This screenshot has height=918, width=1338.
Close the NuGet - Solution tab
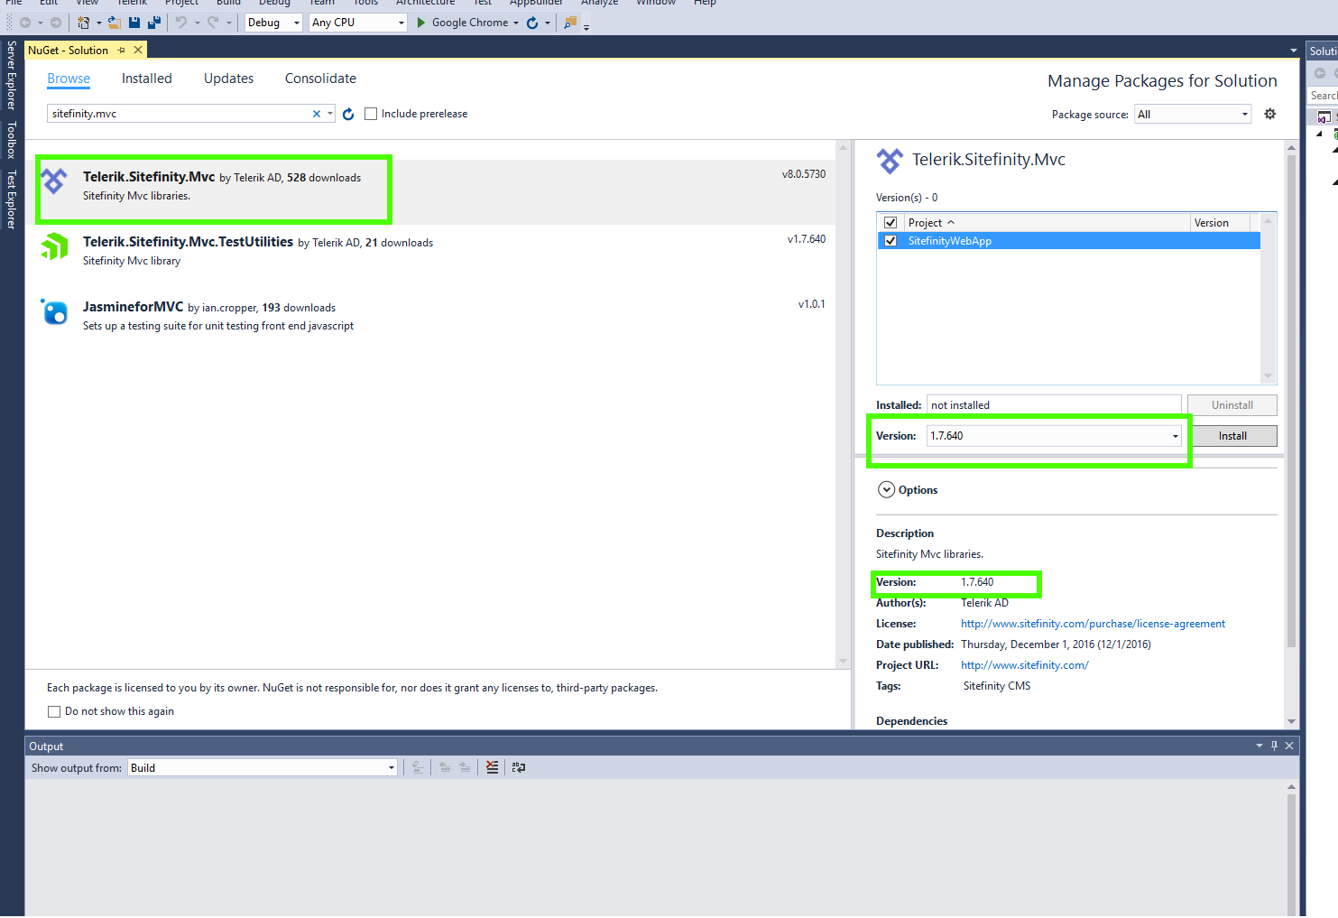(138, 51)
